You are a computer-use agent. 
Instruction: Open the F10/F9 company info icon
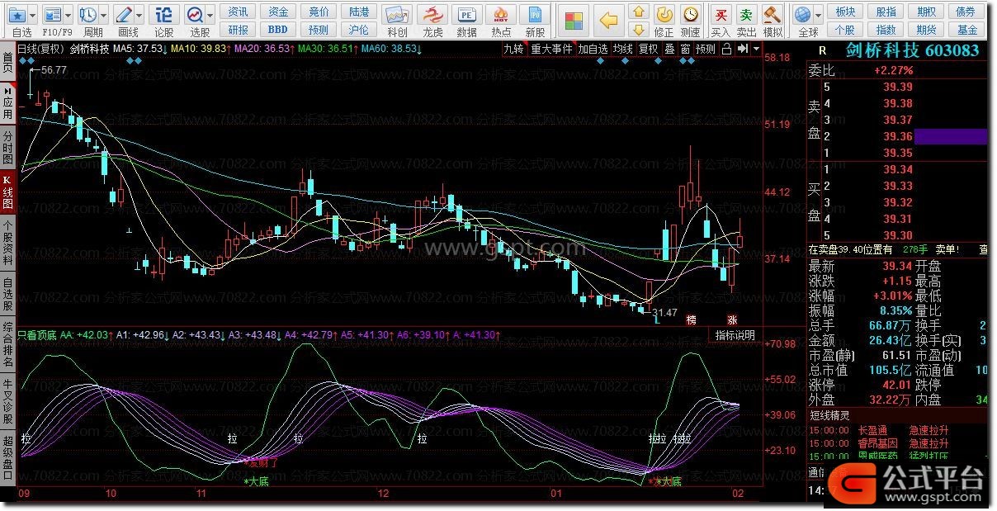click(x=52, y=15)
